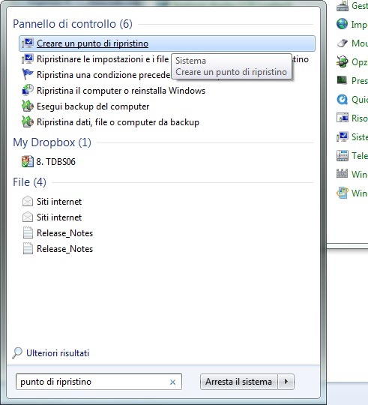Open the My Dropbox (1) results heading
Image resolution: width=368 pixels, height=405 pixels.
tap(52, 142)
